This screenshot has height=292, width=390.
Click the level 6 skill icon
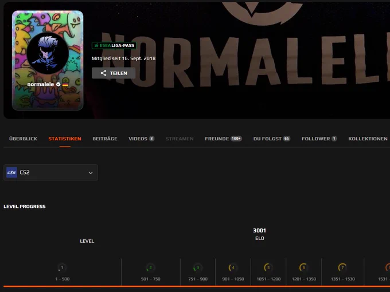[304, 268]
